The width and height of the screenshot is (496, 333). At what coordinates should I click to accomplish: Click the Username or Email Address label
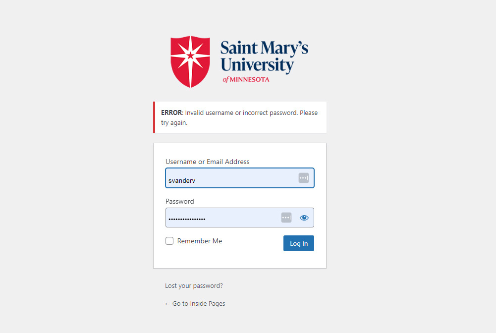point(208,162)
